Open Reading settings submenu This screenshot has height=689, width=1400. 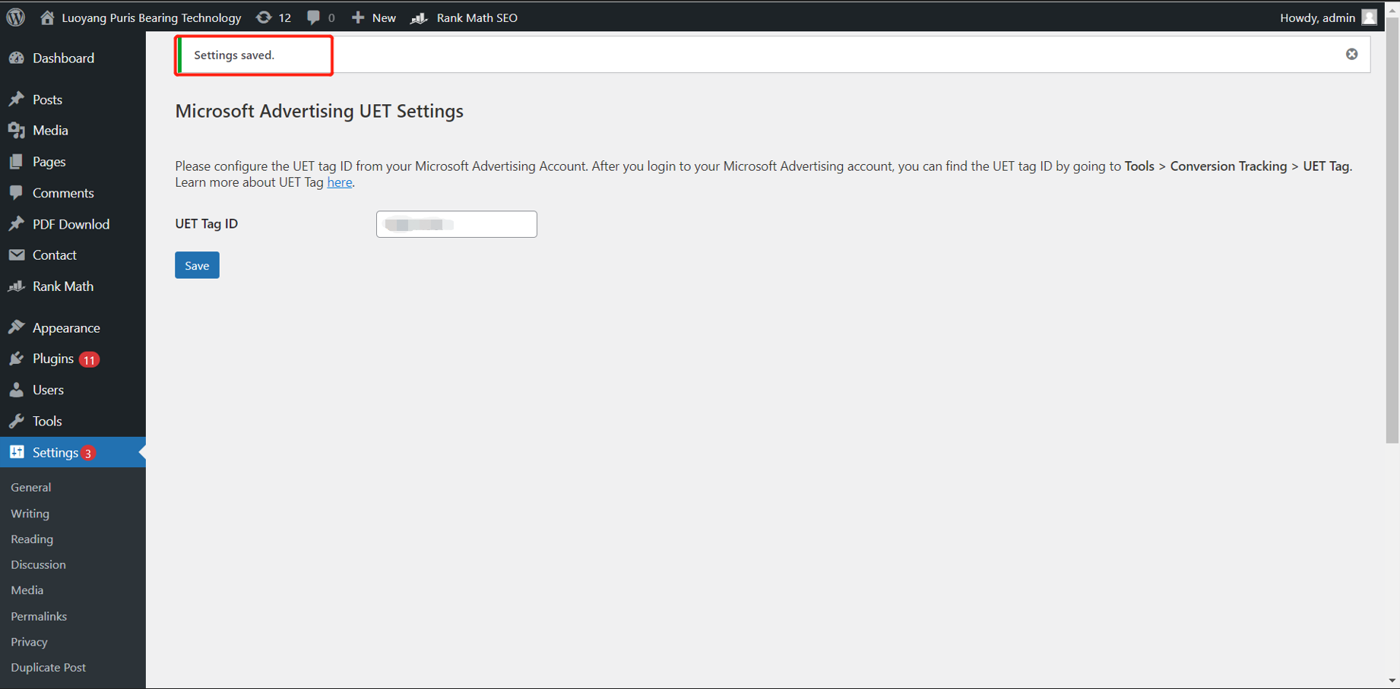pos(32,539)
